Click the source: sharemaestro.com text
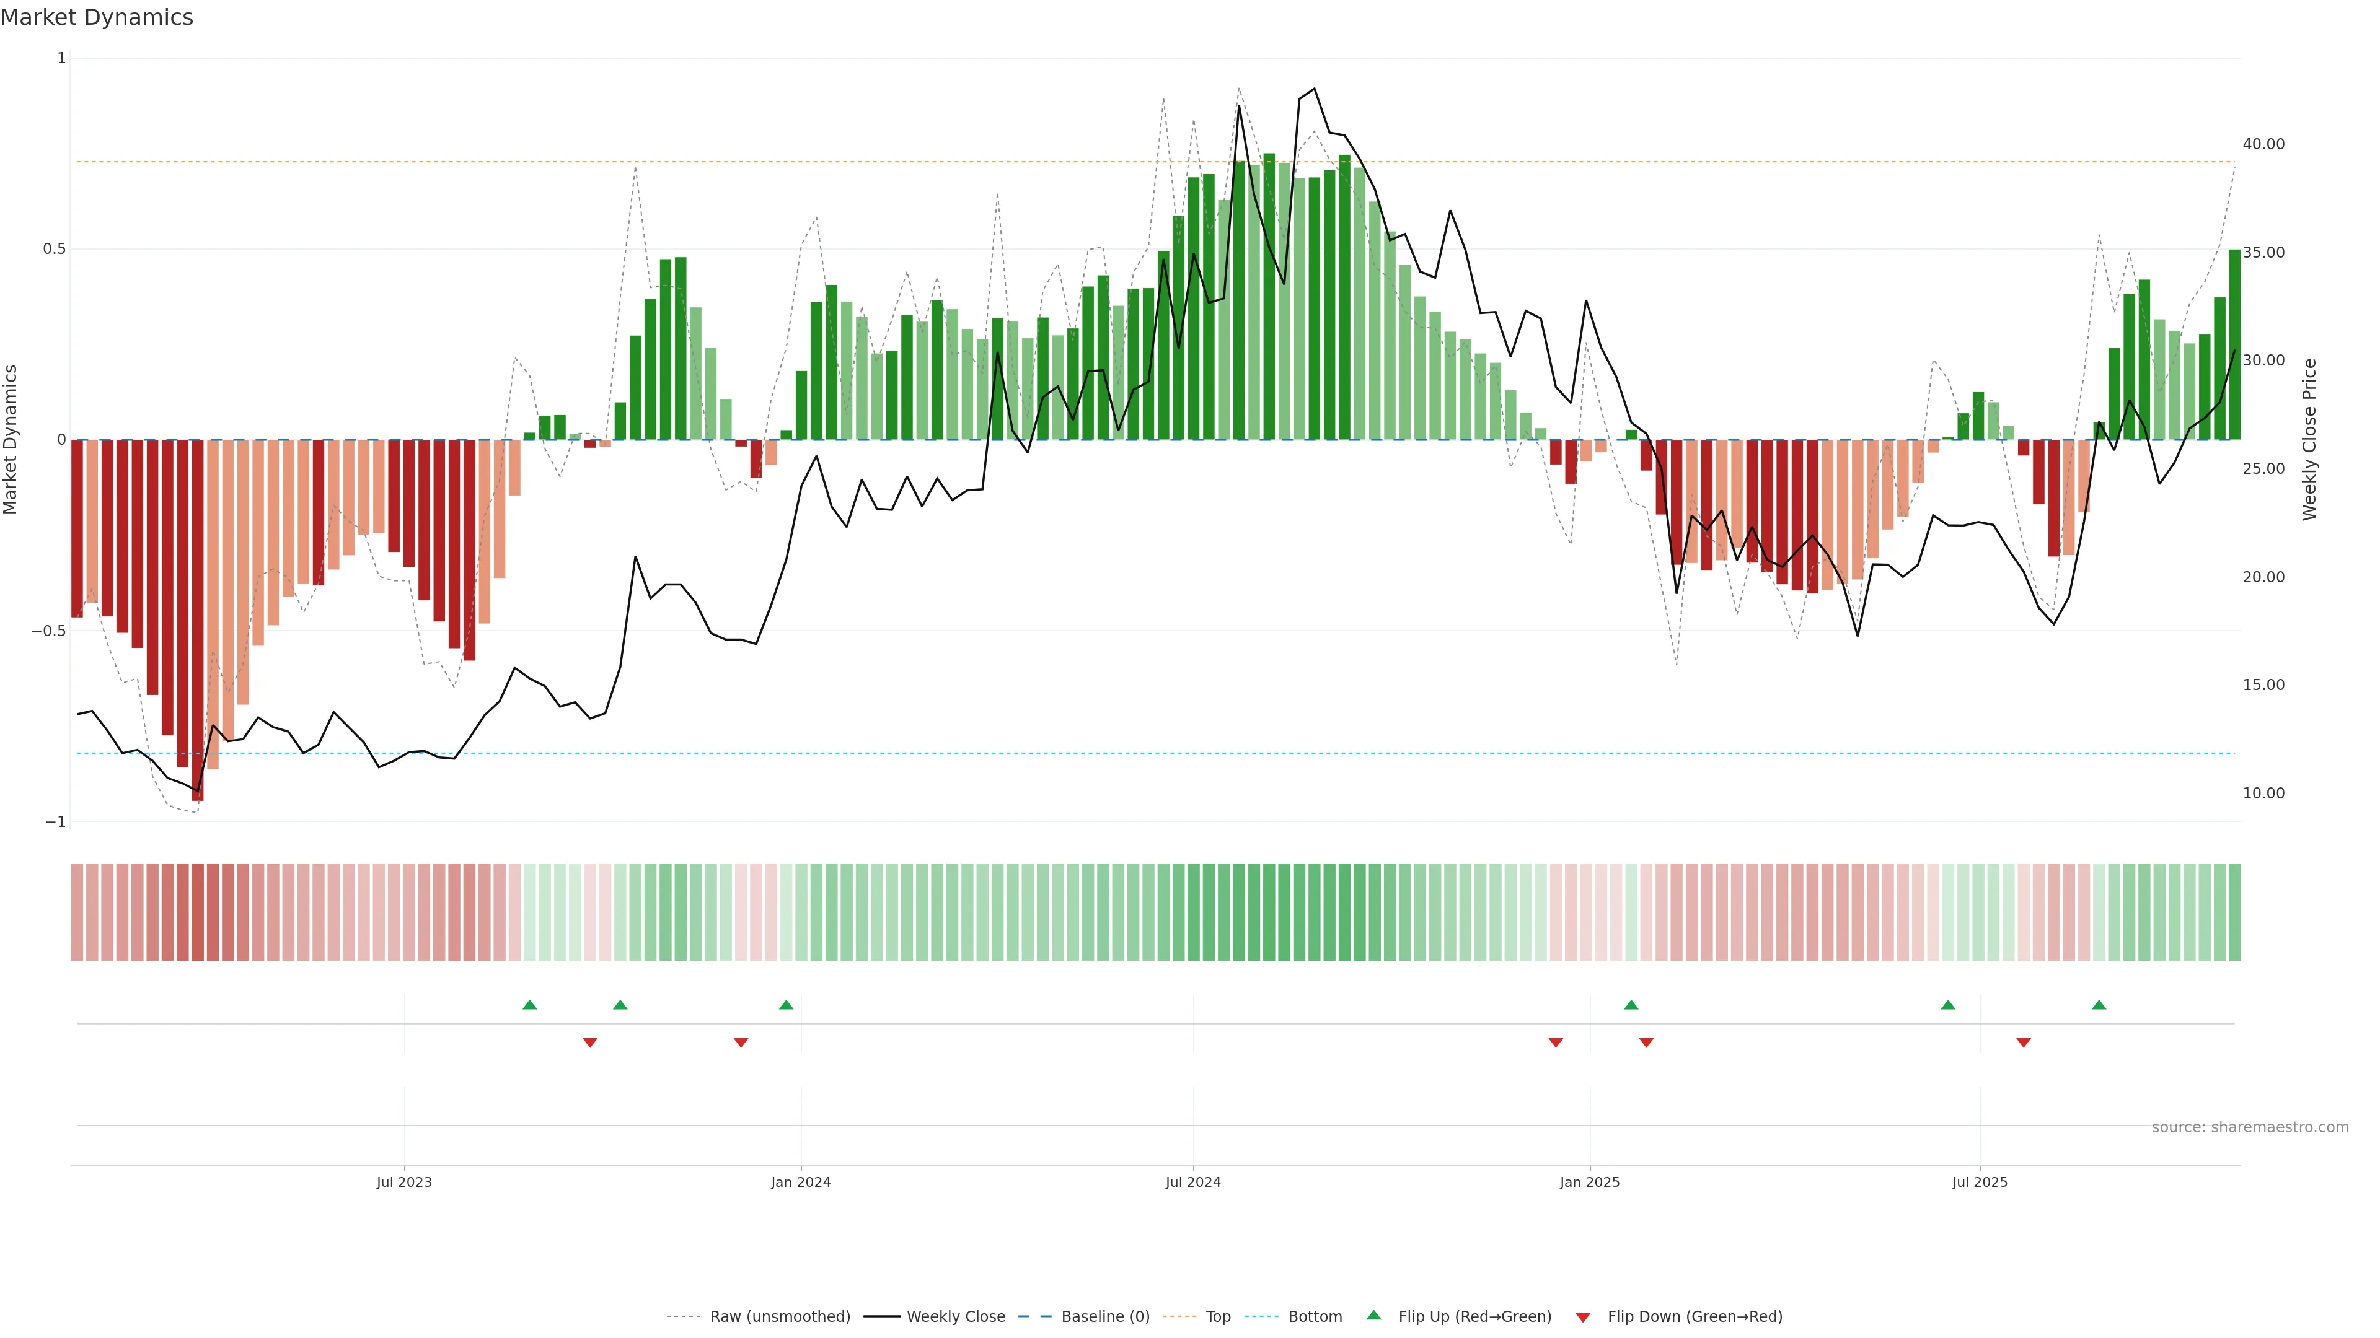2380x1338 pixels. click(x=2250, y=1127)
